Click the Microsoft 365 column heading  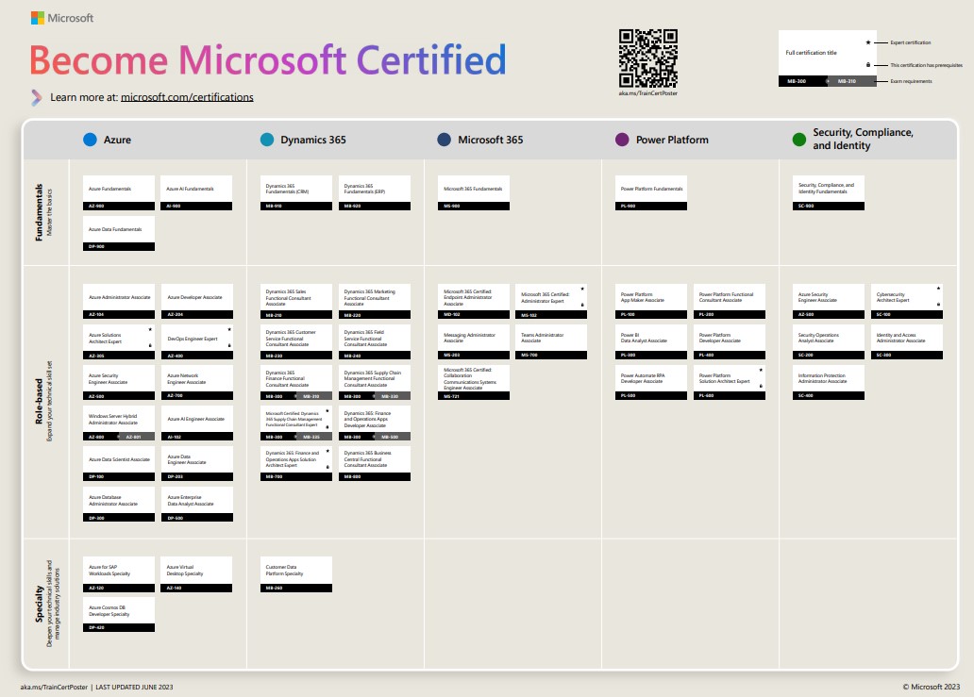pyautogui.click(x=491, y=140)
